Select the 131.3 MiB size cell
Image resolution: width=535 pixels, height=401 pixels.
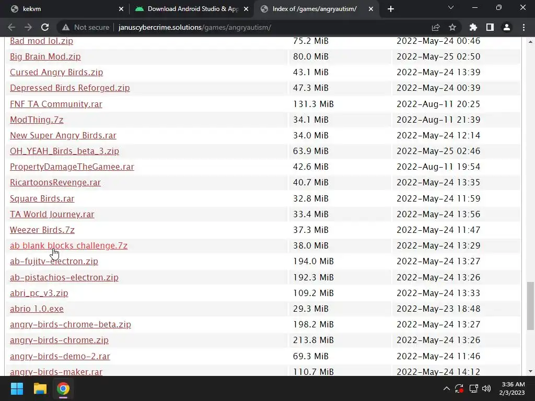(x=313, y=104)
